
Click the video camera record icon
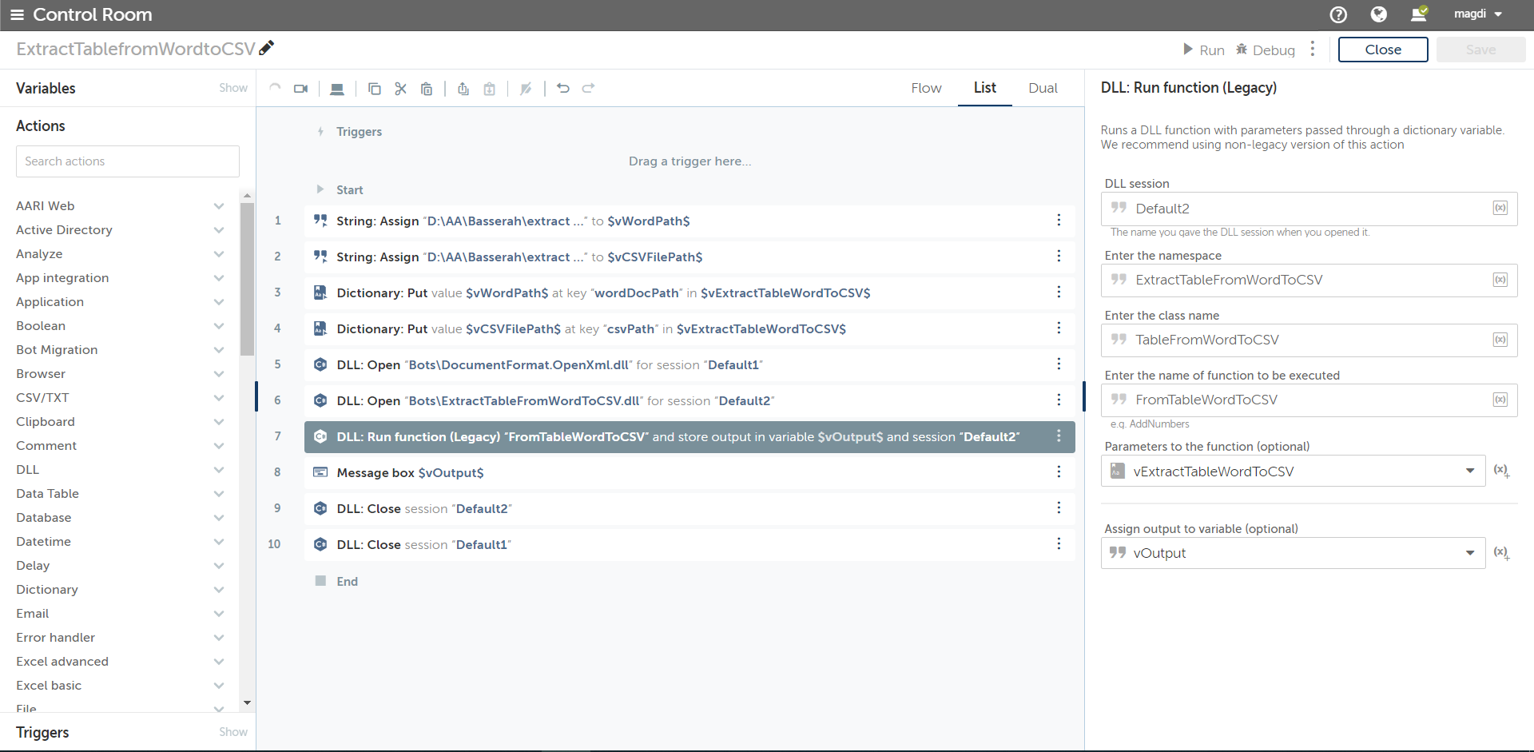tap(300, 89)
